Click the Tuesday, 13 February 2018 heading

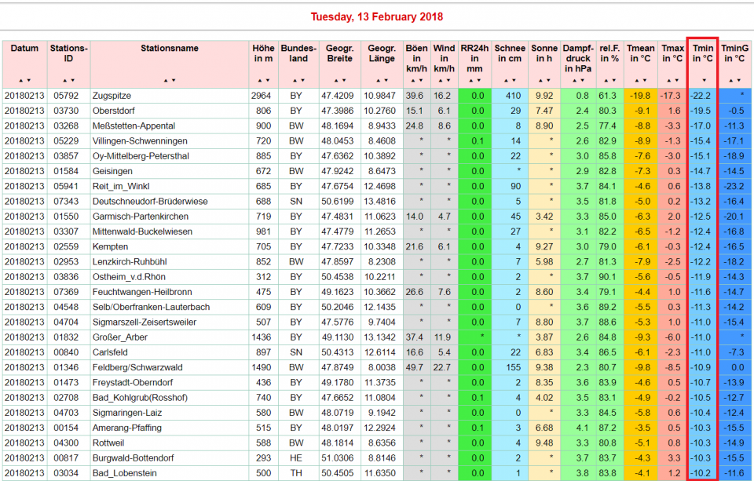[x=376, y=16]
